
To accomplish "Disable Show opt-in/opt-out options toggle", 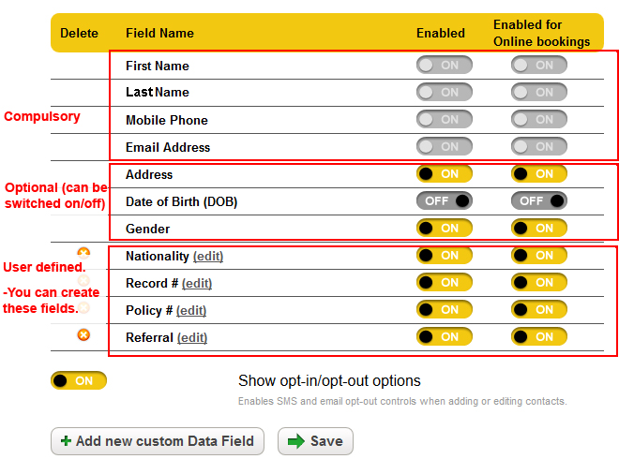I will pyautogui.click(x=79, y=381).
